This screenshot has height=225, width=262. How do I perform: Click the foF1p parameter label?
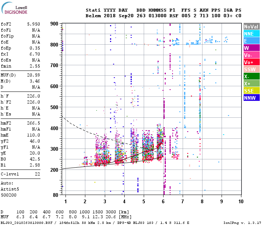[x=7, y=36]
